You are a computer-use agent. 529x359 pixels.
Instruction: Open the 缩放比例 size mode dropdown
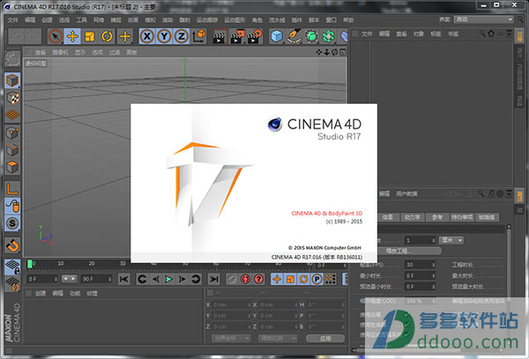[278, 338]
